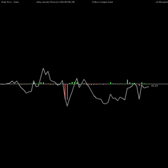Click the lowest trough of the white line
Screen dimensions: 168x168
(x=67, y=106)
